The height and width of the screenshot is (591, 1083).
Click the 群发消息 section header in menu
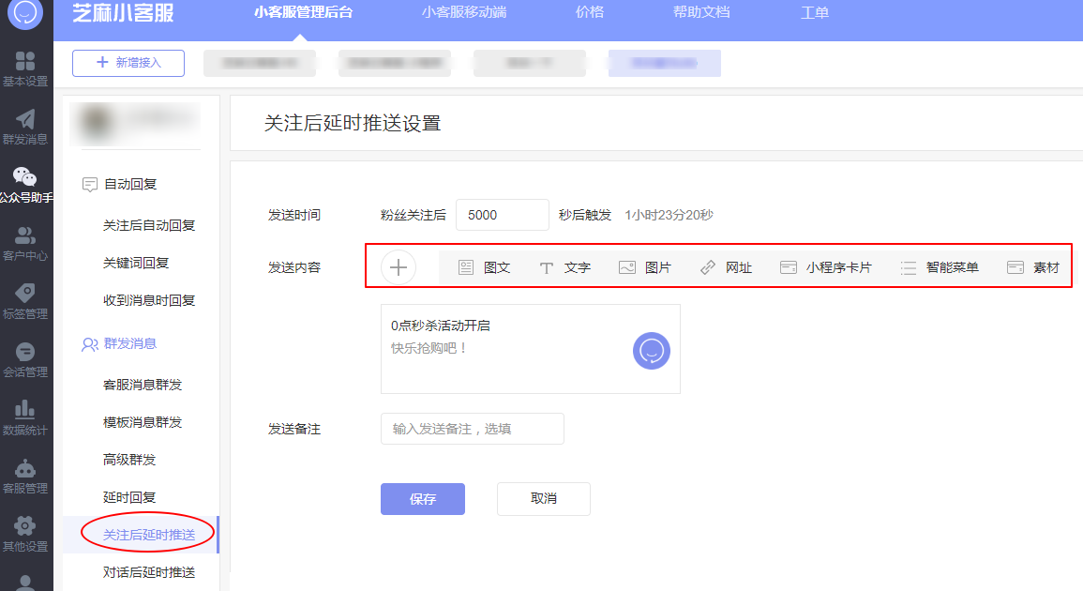point(119,343)
